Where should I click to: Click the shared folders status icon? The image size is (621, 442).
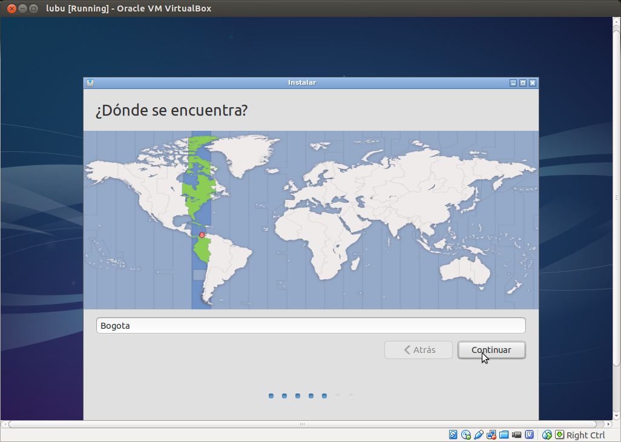coord(504,435)
